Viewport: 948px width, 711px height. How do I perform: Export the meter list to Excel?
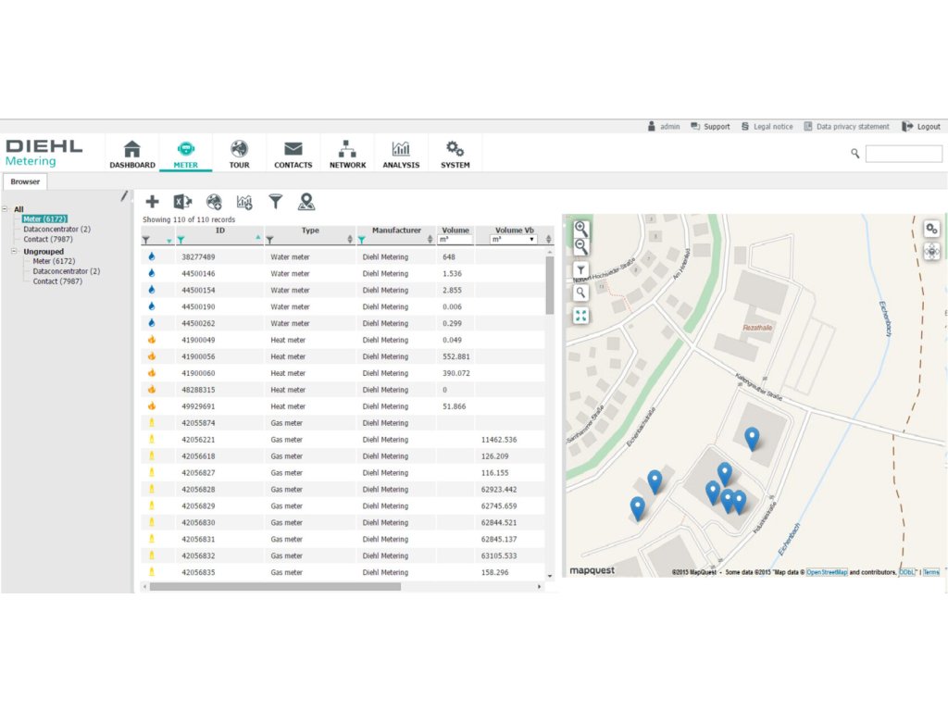[x=182, y=202]
